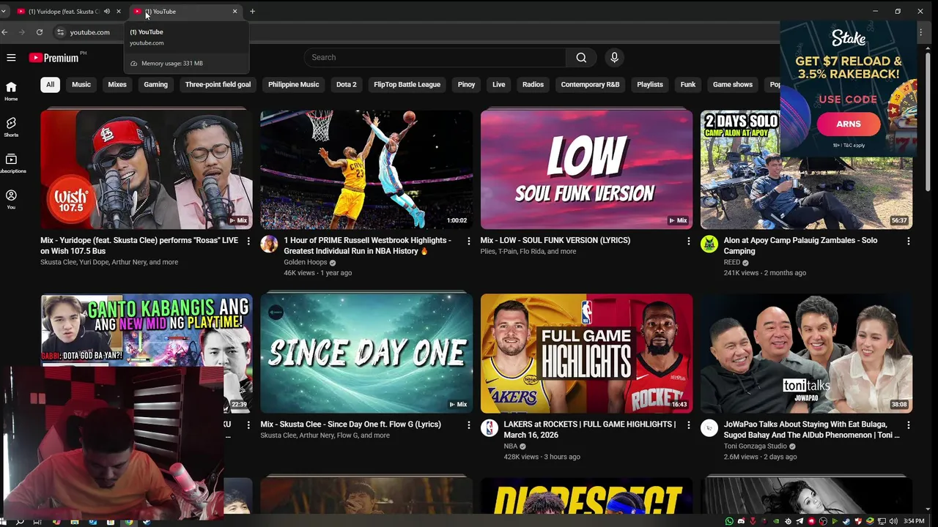Open '1 Hour of PRIME Russell Westbrook' title
This screenshot has height=527, width=938.
(367, 245)
